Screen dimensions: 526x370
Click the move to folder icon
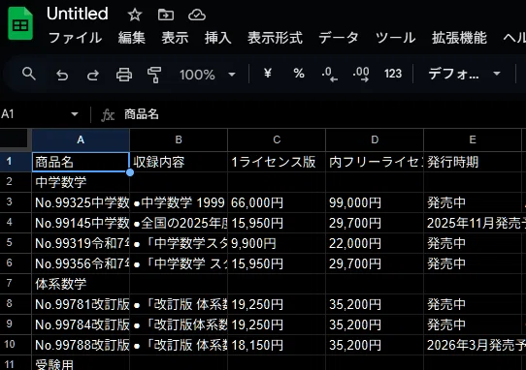[166, 15]
